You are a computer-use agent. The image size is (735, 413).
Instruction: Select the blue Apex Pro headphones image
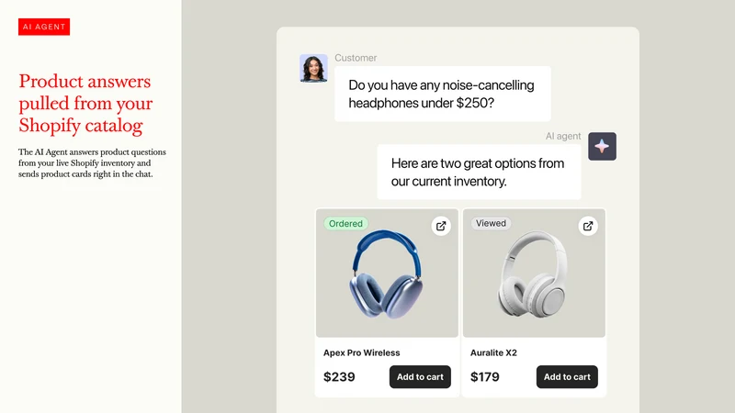(386, 274)
